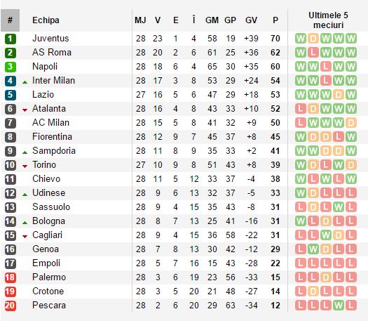This screenshot has width=368, height=321.
Task: Click the yellow D badge in Juventus's last five
Action: click(x=313, y=39)
